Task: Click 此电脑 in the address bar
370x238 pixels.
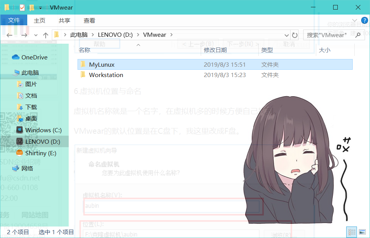Action: coord(79,35)
